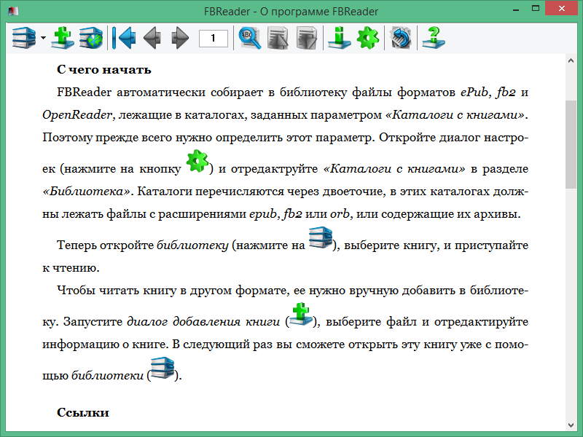Click italic word 'ePub' in first paragraph

(x=474, y=92)
